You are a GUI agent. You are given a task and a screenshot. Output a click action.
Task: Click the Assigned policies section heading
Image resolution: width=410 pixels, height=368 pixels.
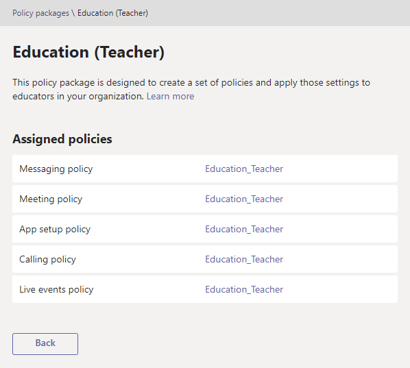(x=62, y=139)
